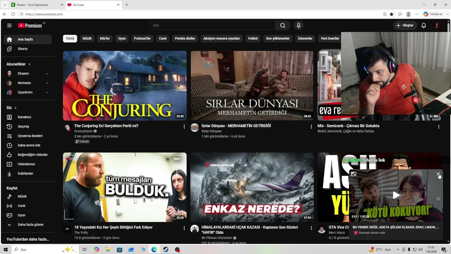
Task: Switch to the Stream - Kick Dashboard tab
Action: pyautogui.click(x=37, y=5)
